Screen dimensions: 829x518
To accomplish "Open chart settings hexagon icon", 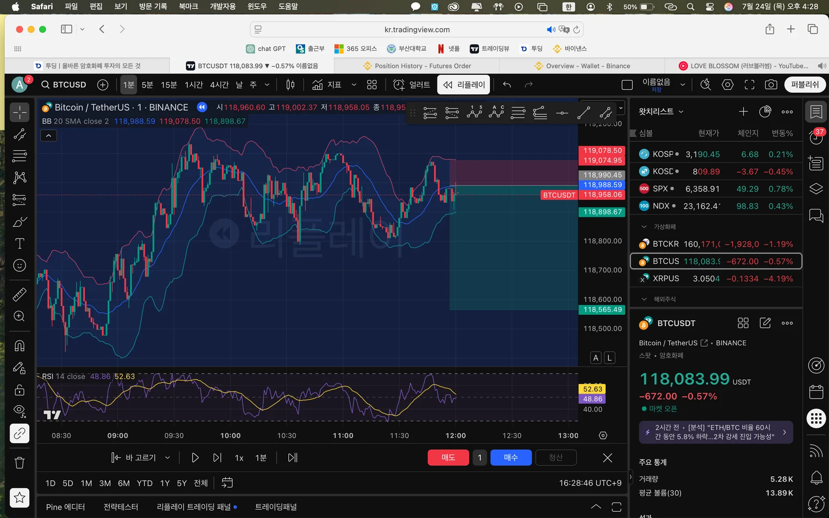I will [728, 85].
